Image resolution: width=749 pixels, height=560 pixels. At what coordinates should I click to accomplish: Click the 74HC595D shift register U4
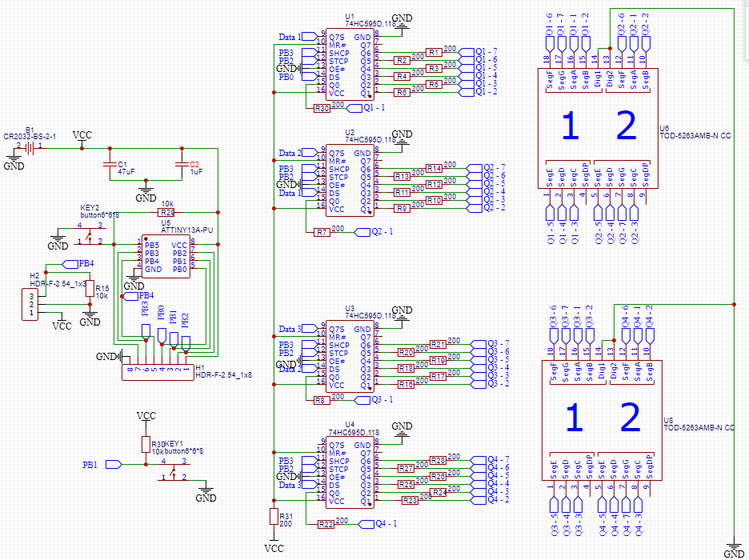pyautogui.click(x=348, y=472)
